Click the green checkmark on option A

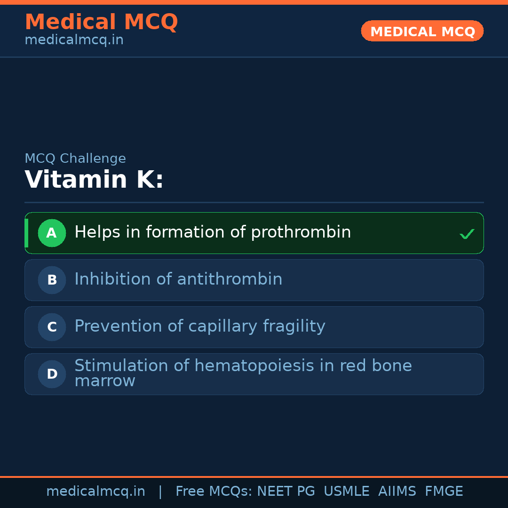467,234
